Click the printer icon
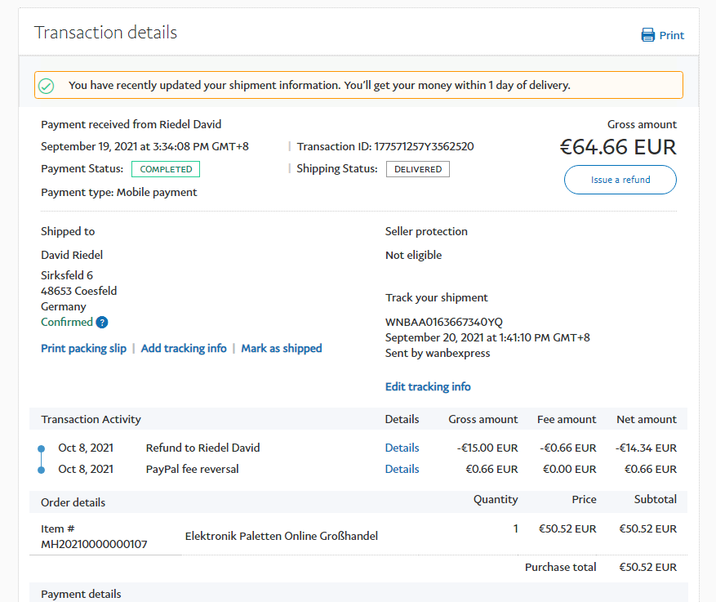 [x=648, y=35]
